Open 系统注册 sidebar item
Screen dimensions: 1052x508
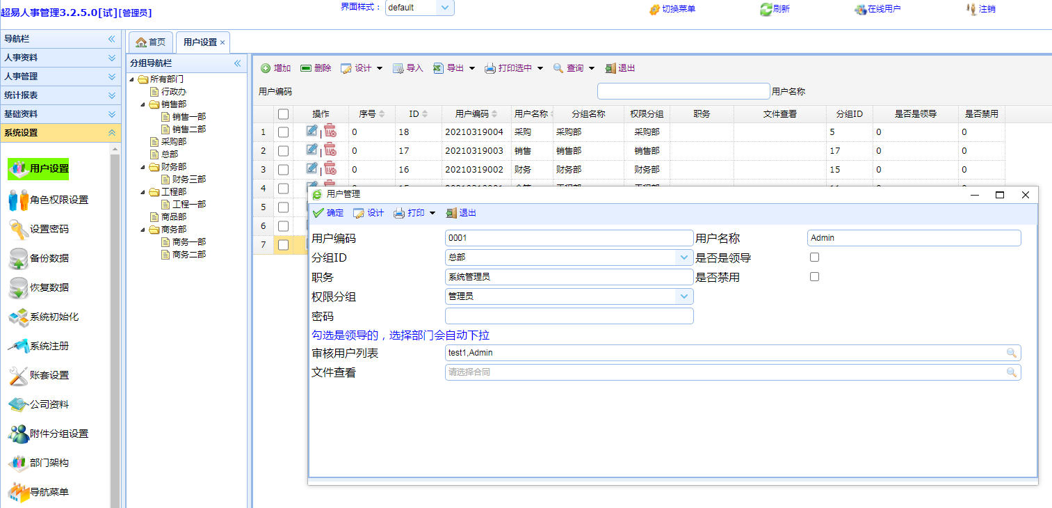click(x=38, y=346)
